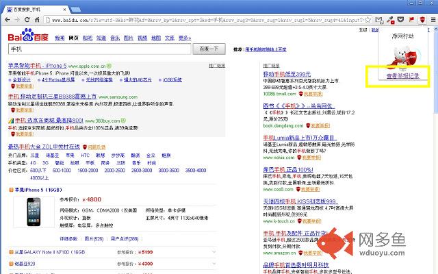Click shield icon under 京东商城 result
The width and height of the screenshot is (438, 274).
(x=12, y=134)
